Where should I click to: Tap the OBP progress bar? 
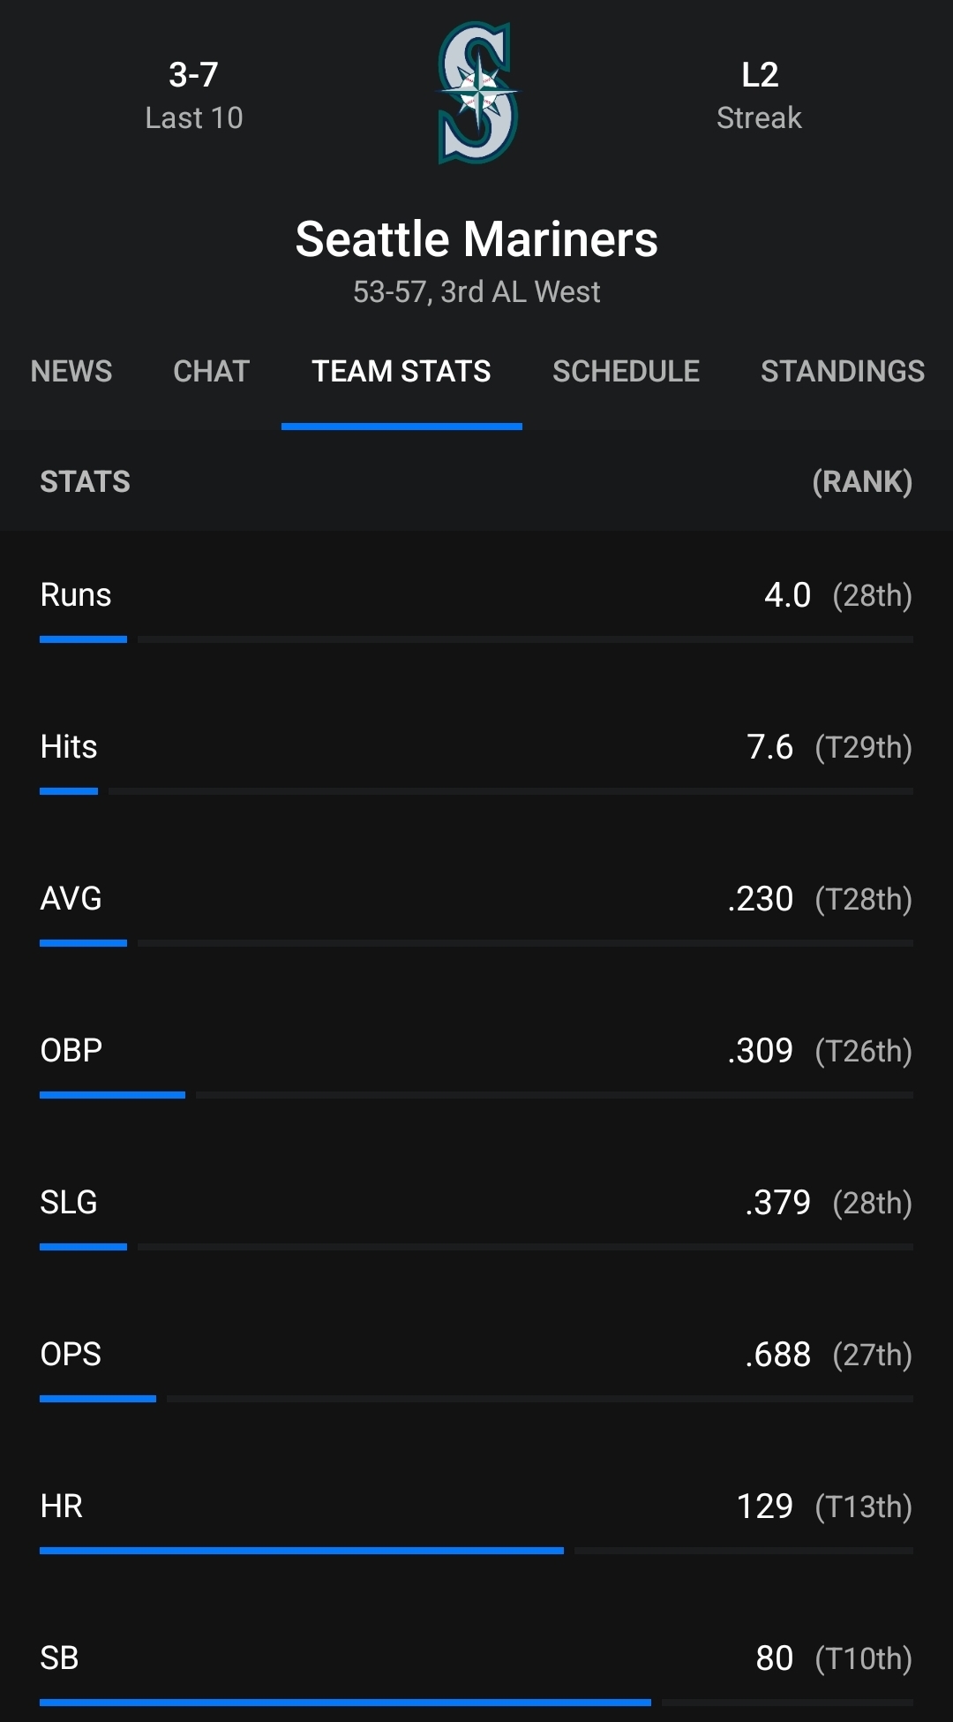point(476,1095)
